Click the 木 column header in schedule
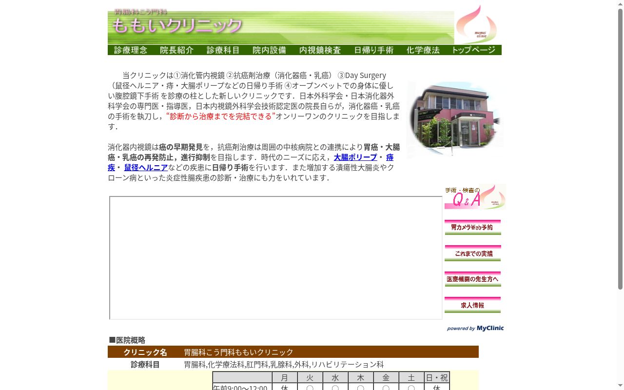 (x=361, y=377)
